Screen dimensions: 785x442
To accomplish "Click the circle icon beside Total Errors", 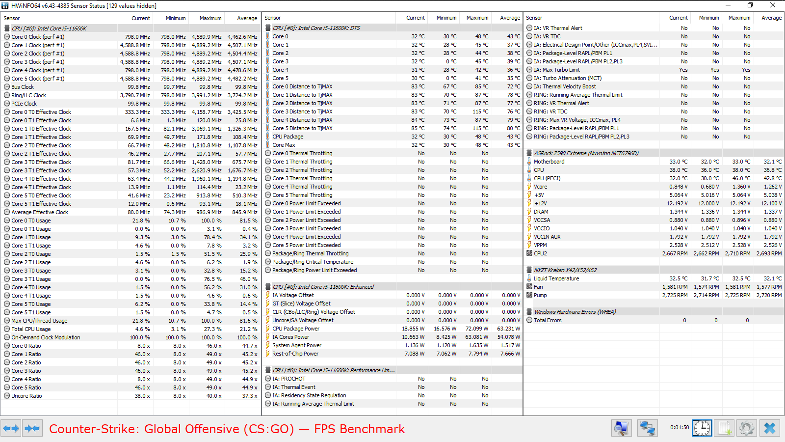I will click(x=529, y=320).
